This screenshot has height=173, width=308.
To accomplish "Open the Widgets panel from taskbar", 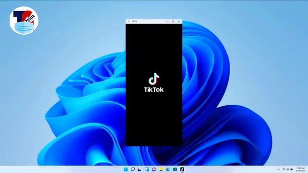I will 147,169.
